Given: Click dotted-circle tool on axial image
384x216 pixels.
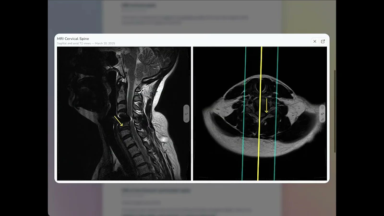Looking at the screenshot, I should (322, 108).
